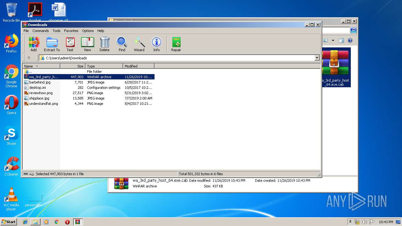402x226 pixels.
Task: Click the Test archive icon
Action: 70,44
